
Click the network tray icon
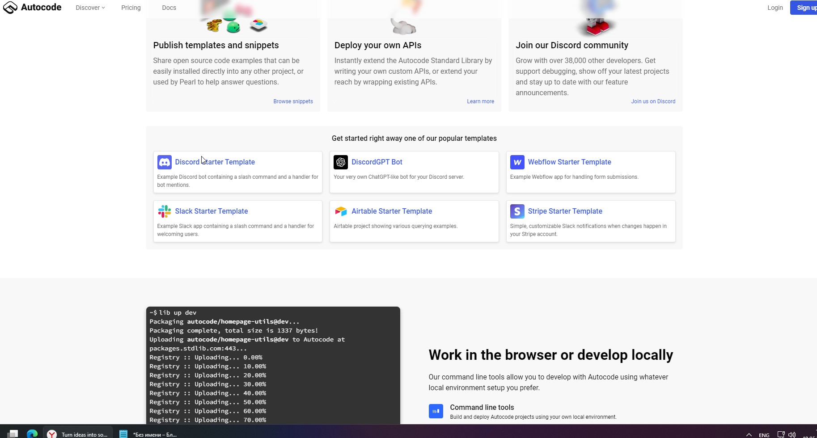[x=781, y=434]
